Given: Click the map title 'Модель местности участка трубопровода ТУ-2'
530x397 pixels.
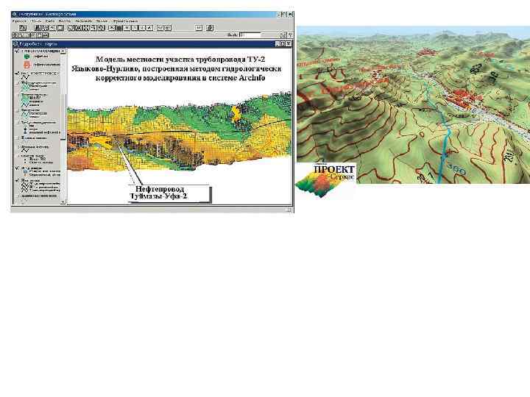Looking at the screenshot, I should pos(180,60).
